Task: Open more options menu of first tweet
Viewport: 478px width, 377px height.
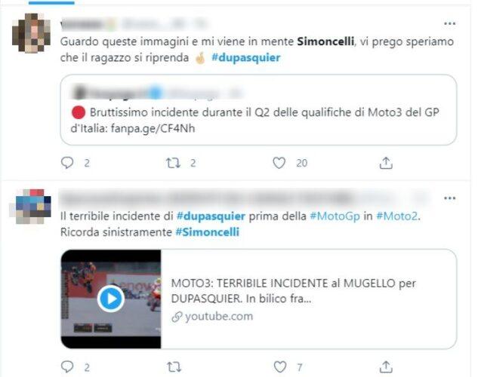Action: [x=449, y=23]
